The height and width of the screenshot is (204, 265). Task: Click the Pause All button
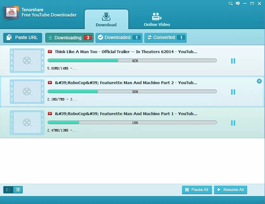click(x=197, y=190)
